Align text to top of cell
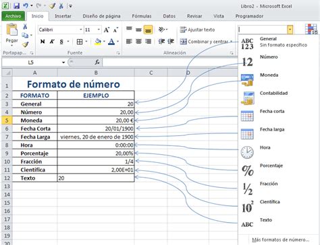 (x=129, y=29)
